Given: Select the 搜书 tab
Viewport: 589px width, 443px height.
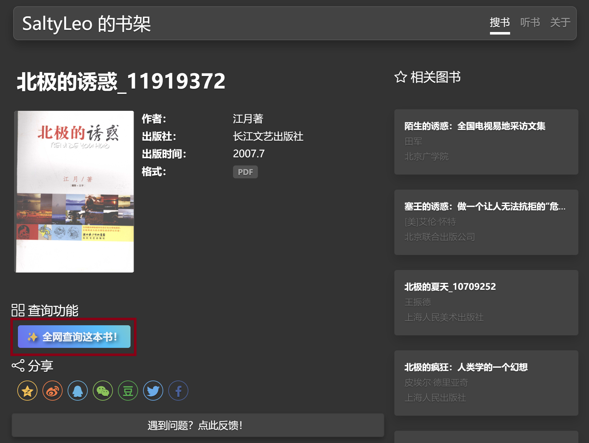Looking at the screenshot, I should click(500, 23).
